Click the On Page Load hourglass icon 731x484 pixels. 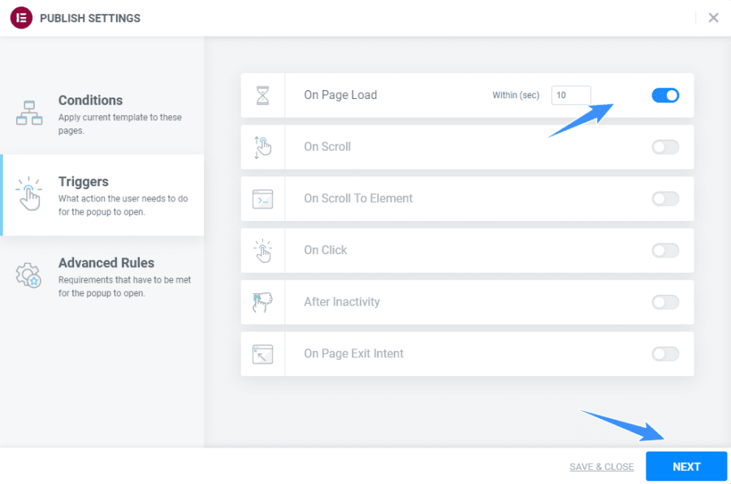[263, 95]
